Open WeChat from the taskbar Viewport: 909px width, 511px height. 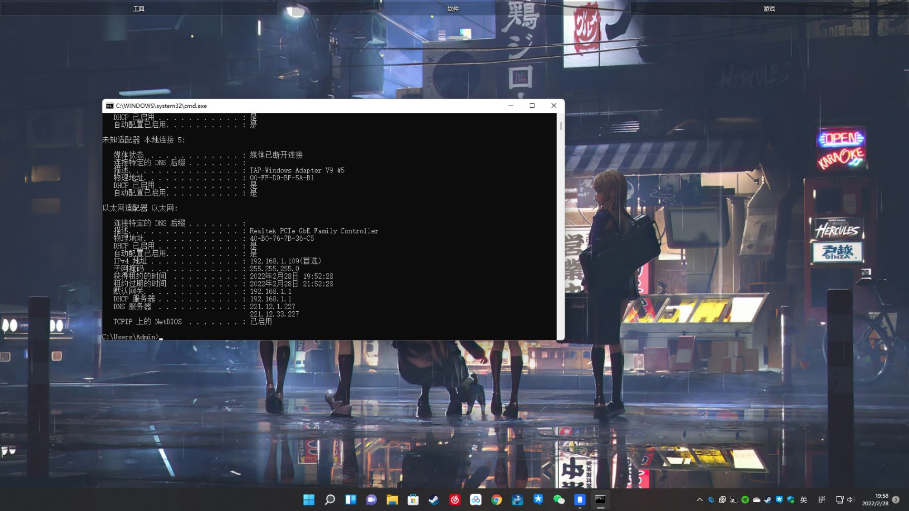[x=559, y=499]
